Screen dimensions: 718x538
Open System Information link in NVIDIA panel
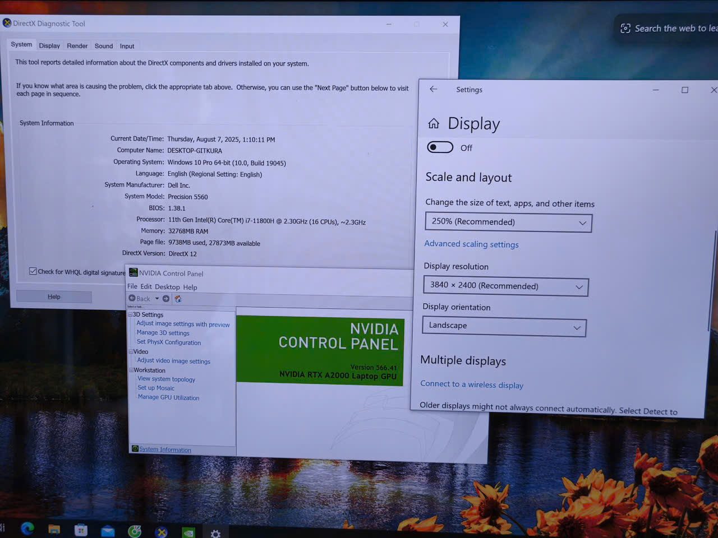tap(165, 449)
